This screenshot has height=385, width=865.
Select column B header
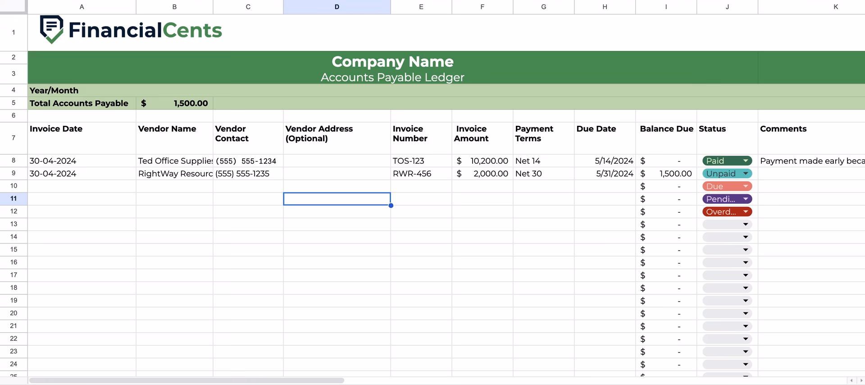pyautogui.click(x=174, y=7)
